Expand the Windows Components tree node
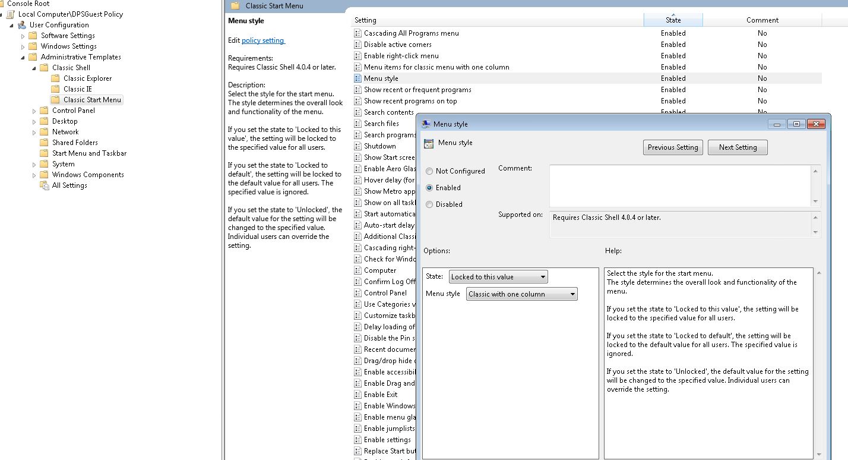Image resolution: width=848 pixels, height=460 pixels. click(x=34, y=175)
